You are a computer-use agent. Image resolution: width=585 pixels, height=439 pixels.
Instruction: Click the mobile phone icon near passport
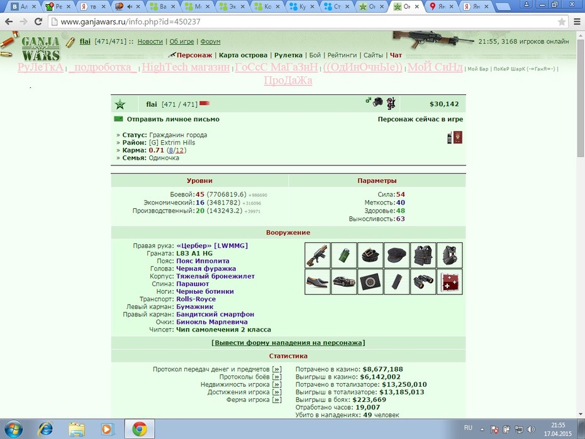(450, 138)
